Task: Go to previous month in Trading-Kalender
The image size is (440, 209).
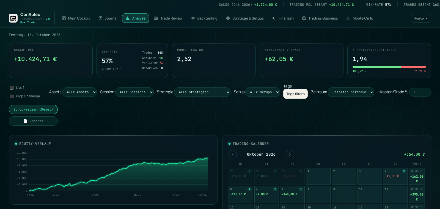Action: point(233,154)
